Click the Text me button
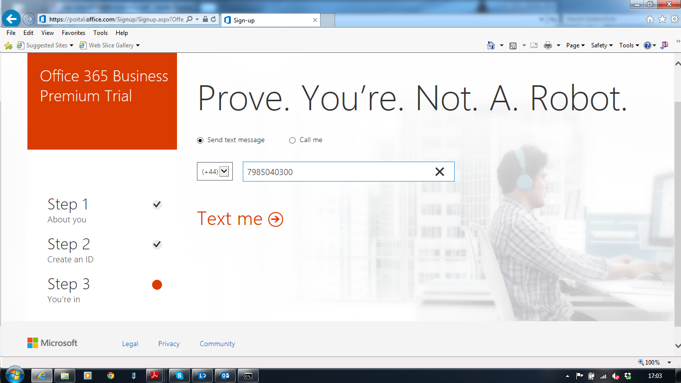Image resolution: width=681 pixels, height=383 pixels. 240,219
